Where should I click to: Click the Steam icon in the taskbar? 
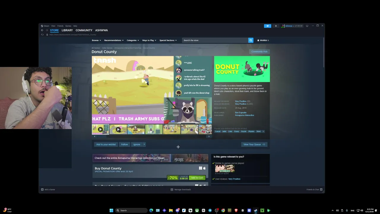tap(256, 210)
